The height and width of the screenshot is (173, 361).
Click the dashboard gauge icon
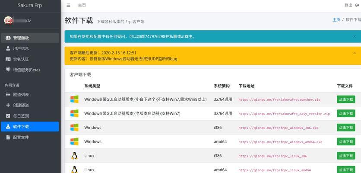tap(8, 38)
